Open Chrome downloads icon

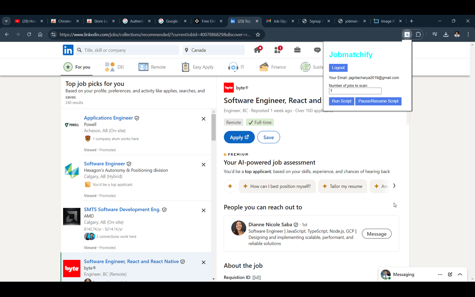tap(446, 35)
